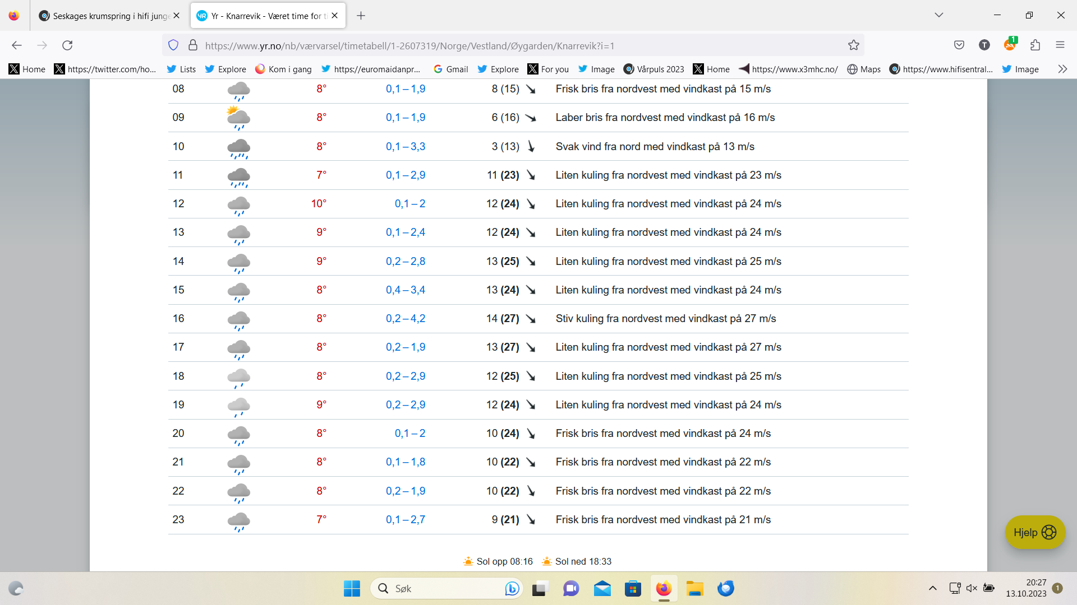This screenshot has width=1077, height=605.
Task: Open the Windows Start menu
Action: 352,588
